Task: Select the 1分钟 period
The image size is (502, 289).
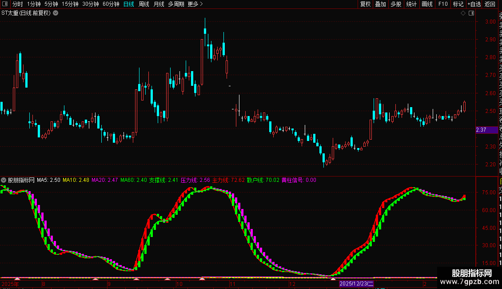Action: 34,4
